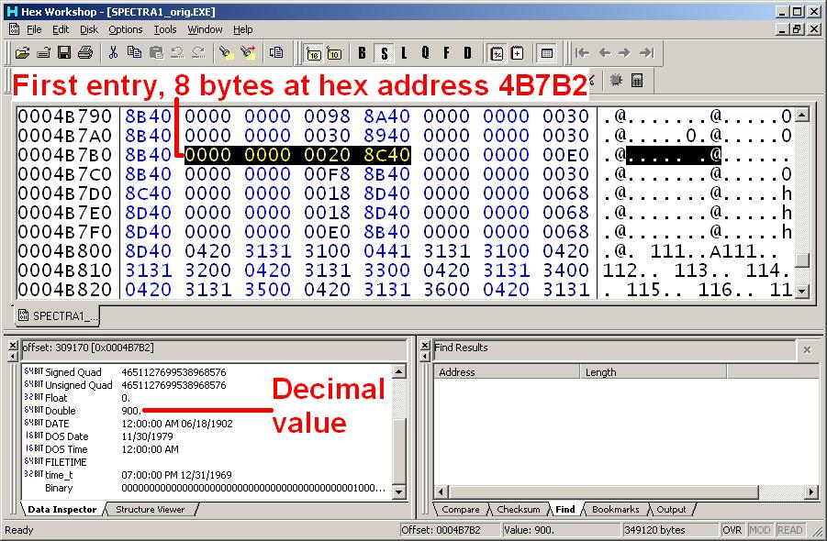This screenshot has height=541, width=827.
Task: Undo the last edit with the Undo icon
Action: (177, 52)
